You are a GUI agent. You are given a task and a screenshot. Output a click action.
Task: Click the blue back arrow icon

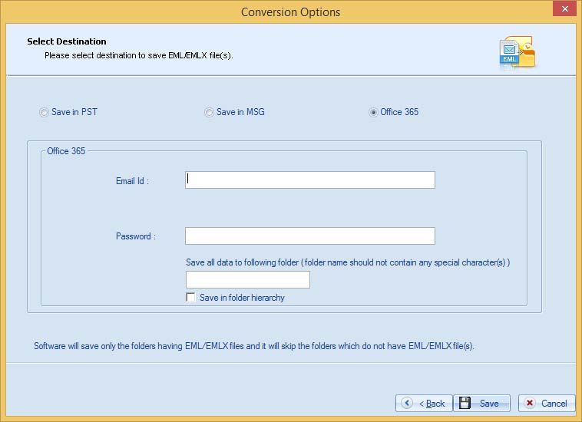(x=407, y=403)
